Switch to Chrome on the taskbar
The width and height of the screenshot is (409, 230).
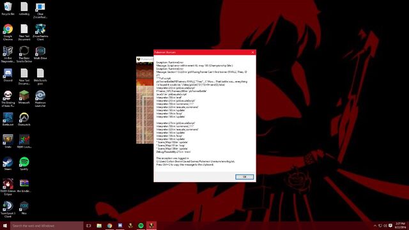[109, 226]
